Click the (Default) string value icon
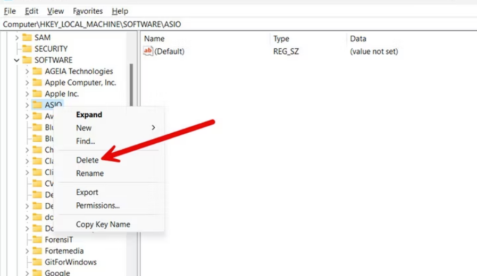The width and height of the screenshot is (477, 276). click(148, 51)
